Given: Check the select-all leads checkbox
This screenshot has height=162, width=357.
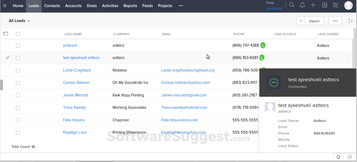Looking at the screenshot, I should tap(18, 34).
